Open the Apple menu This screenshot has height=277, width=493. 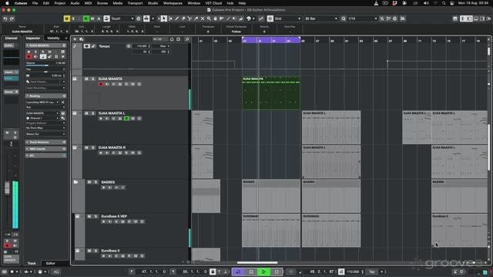tap(7, 3)
